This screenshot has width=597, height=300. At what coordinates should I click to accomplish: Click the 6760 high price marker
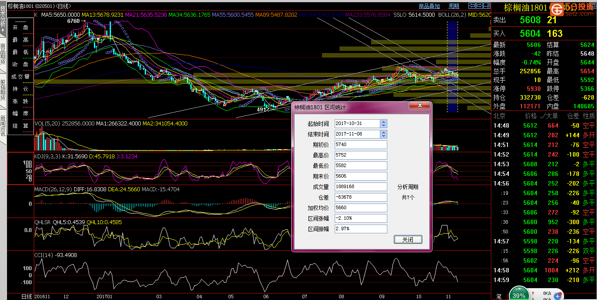tap(73, 21)
